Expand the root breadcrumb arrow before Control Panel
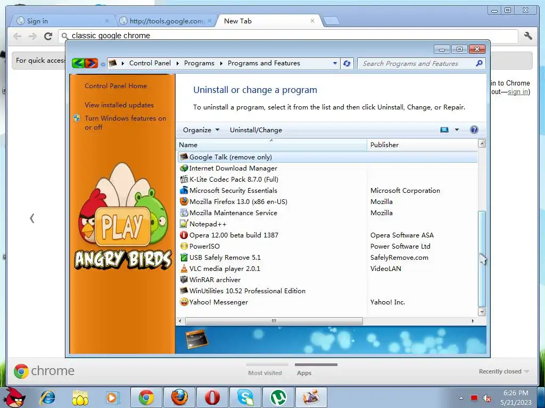 point(123,63)
